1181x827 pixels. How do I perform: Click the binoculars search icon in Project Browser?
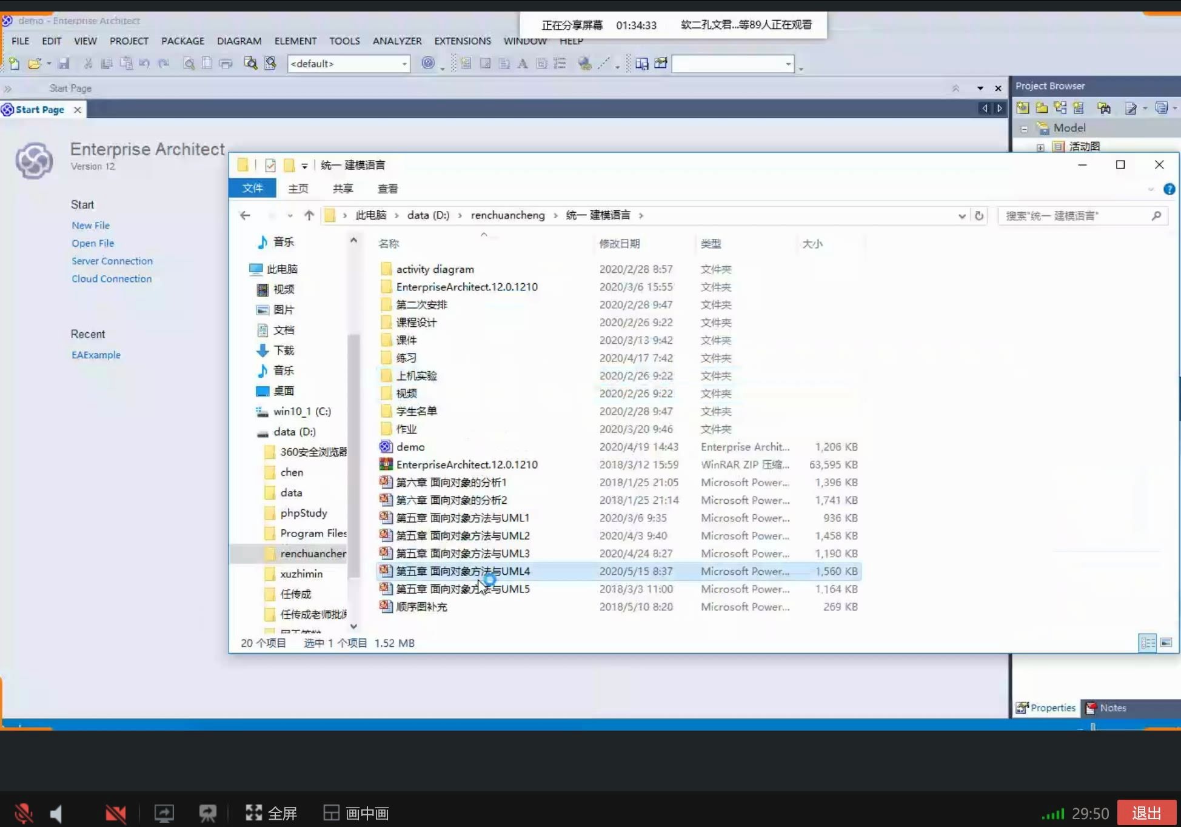point(1104,108)
